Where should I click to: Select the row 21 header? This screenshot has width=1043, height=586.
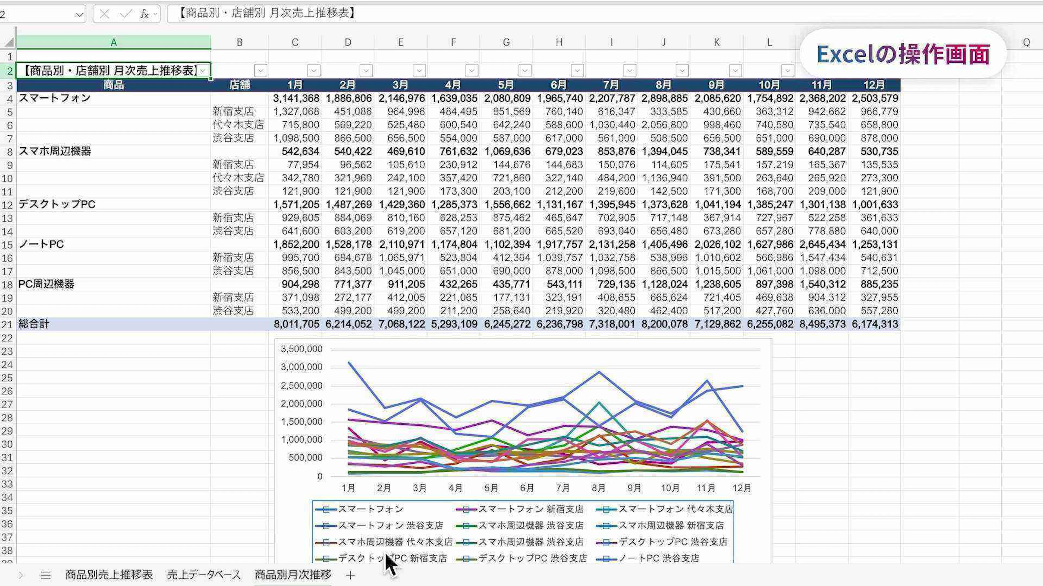[7, 325]
